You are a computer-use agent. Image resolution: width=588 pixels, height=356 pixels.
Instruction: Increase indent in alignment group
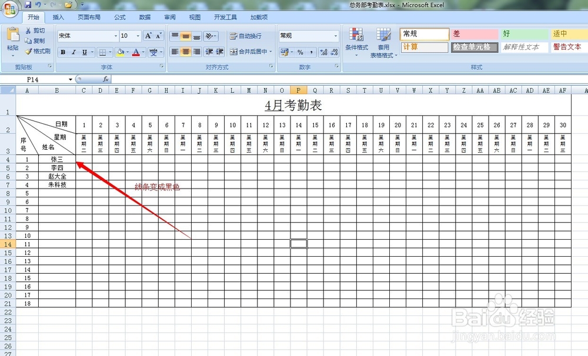pyautogui.click(x=219, y=52)
